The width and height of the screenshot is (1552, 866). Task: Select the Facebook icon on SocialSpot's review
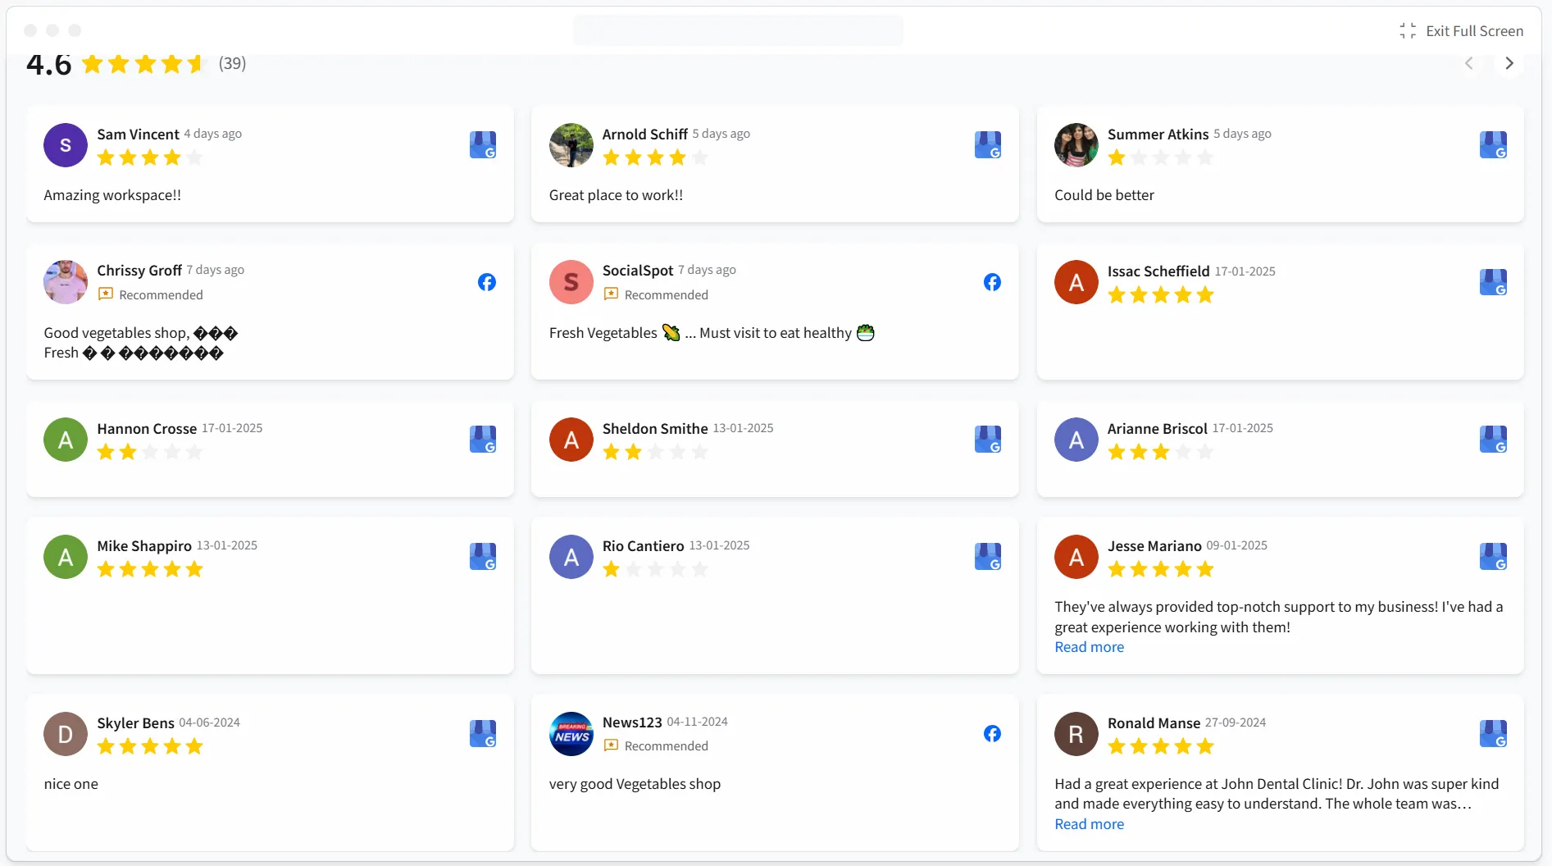pos(992,282)
